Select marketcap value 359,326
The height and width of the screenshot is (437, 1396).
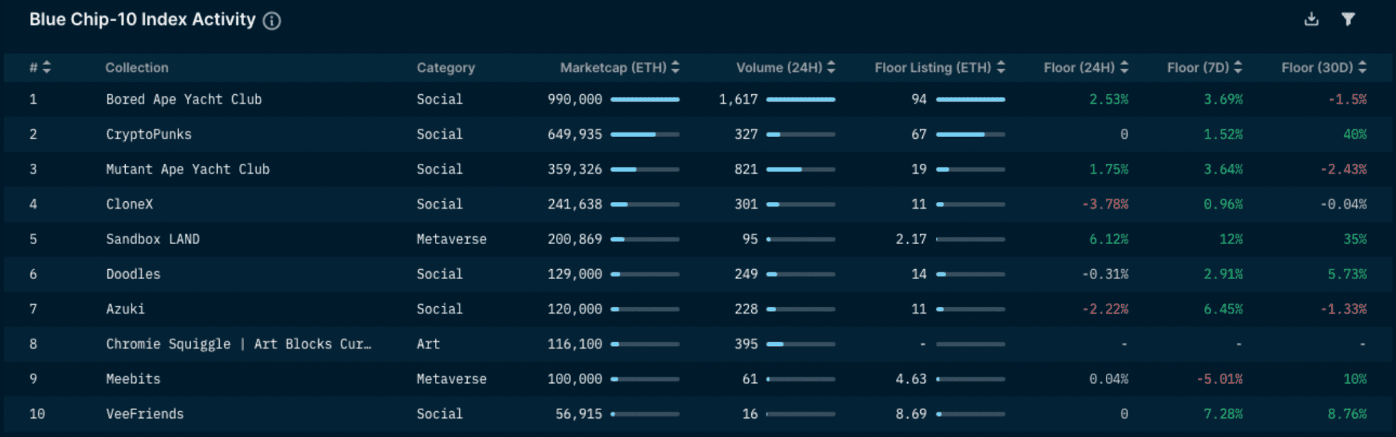point(575,169)
